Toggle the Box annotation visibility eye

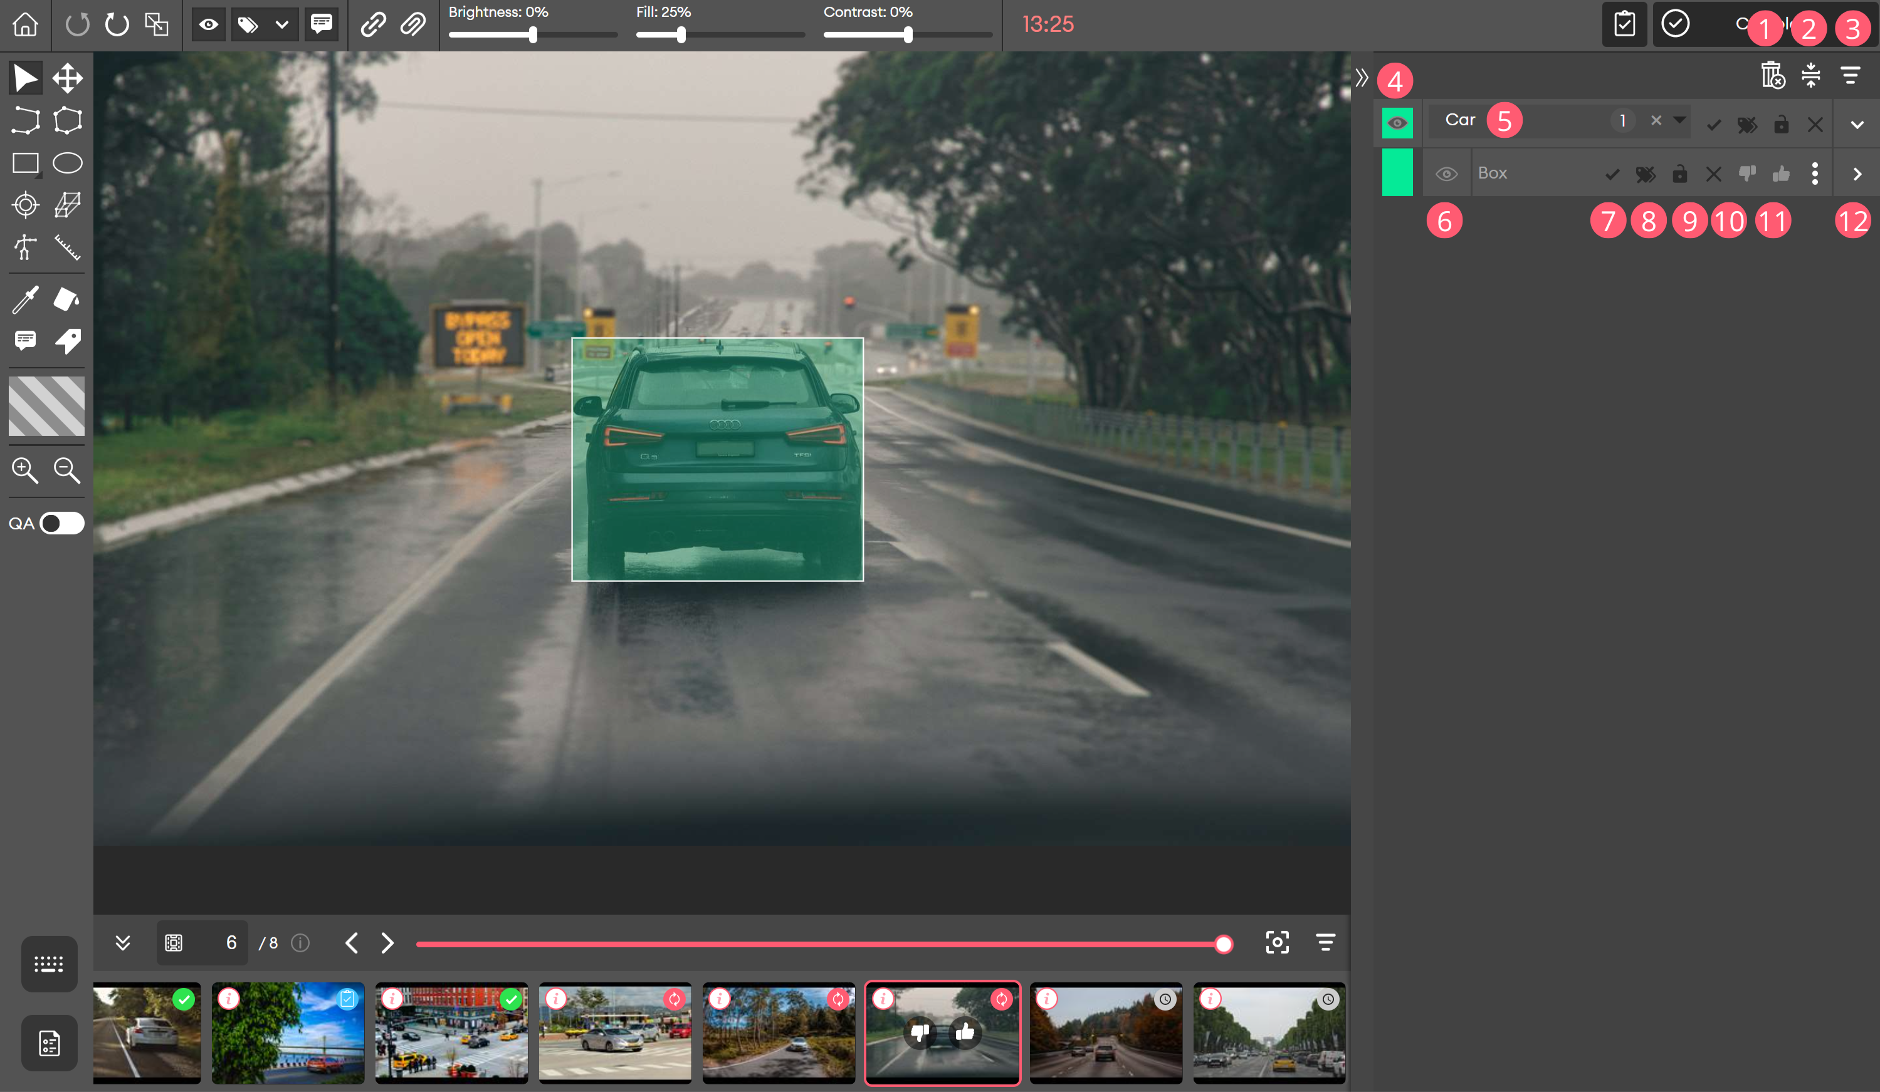(1447, 174)
